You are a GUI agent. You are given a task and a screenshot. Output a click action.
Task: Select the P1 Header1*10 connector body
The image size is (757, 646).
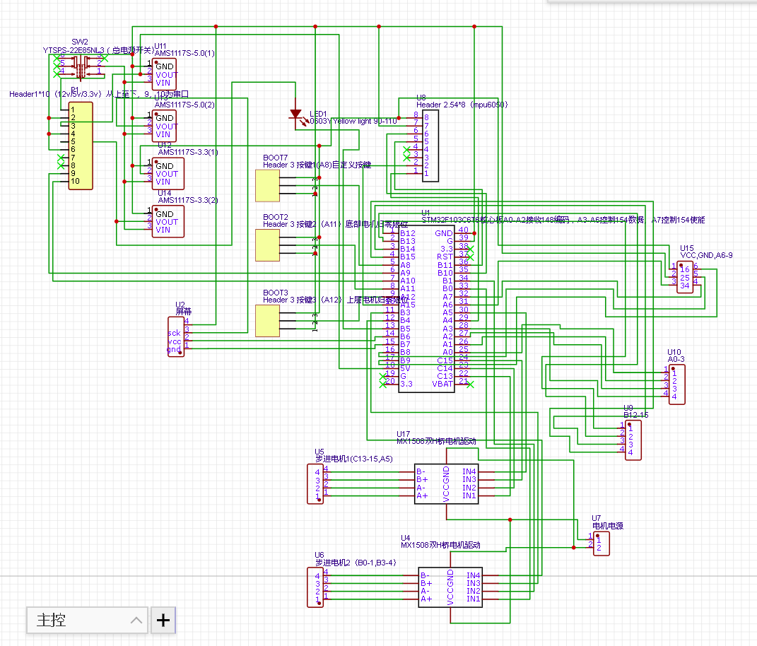click(x=81, y=146)
